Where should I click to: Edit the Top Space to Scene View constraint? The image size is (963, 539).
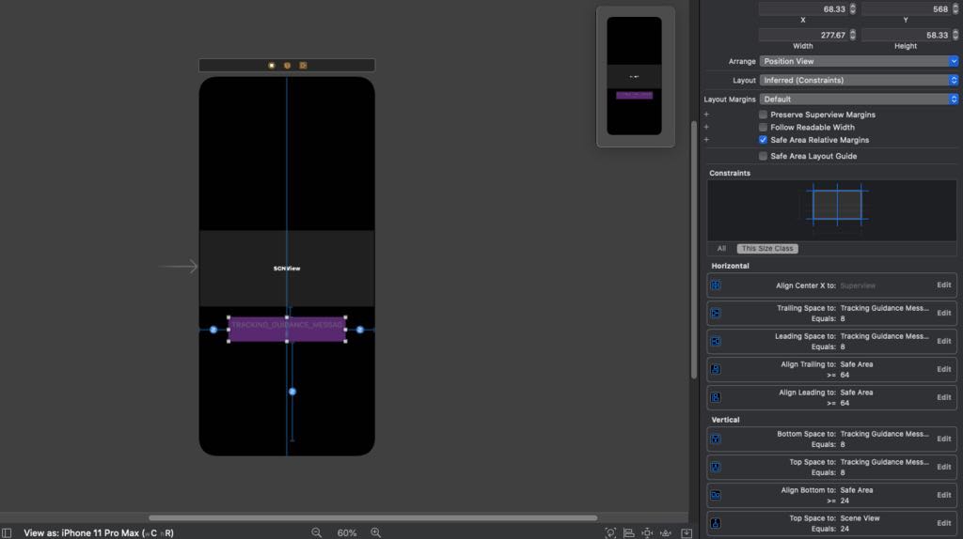(x=943, y=523)
